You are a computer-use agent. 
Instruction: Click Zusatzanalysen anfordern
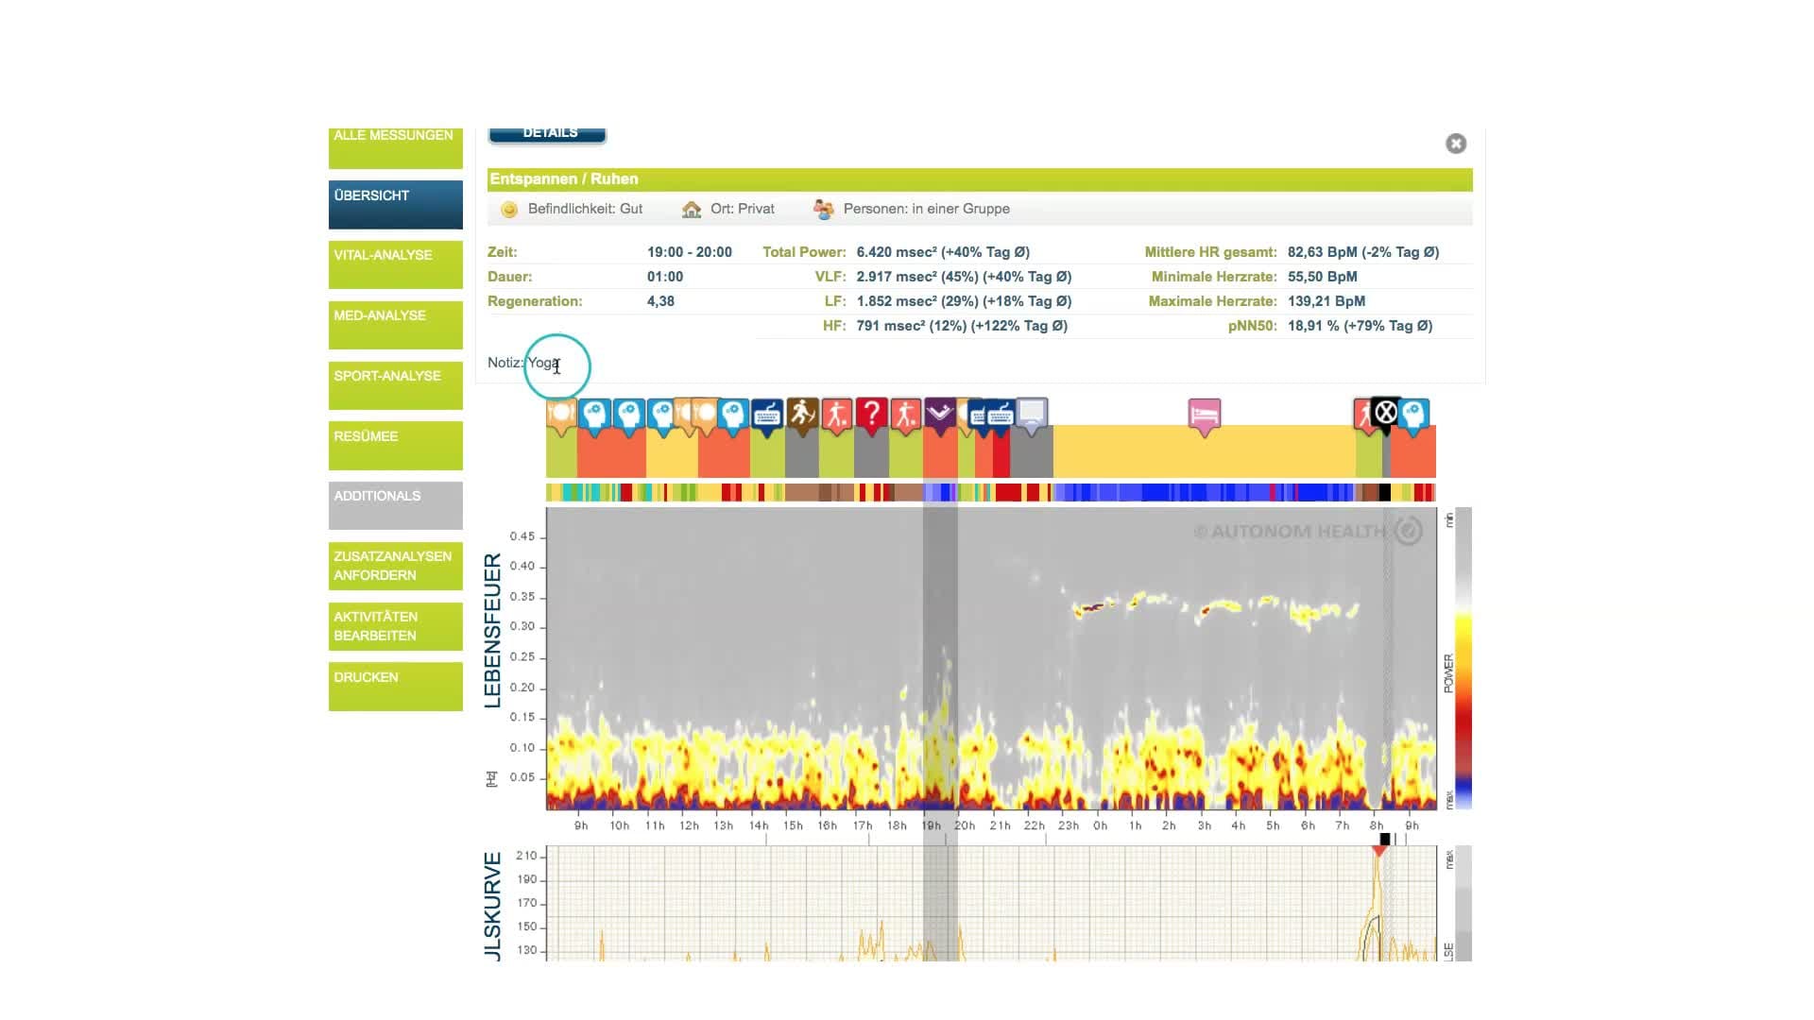tap(395, 566)
